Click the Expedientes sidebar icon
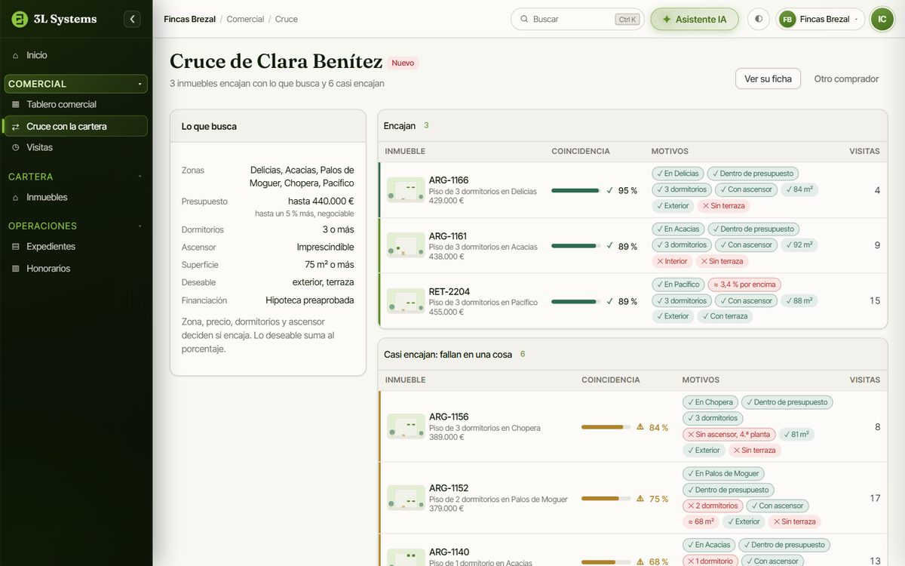Viewport: 905px width, 566px height. [x=16, y=246]
